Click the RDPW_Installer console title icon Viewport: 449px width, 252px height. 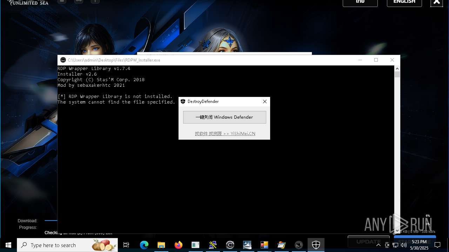(63, 60)
